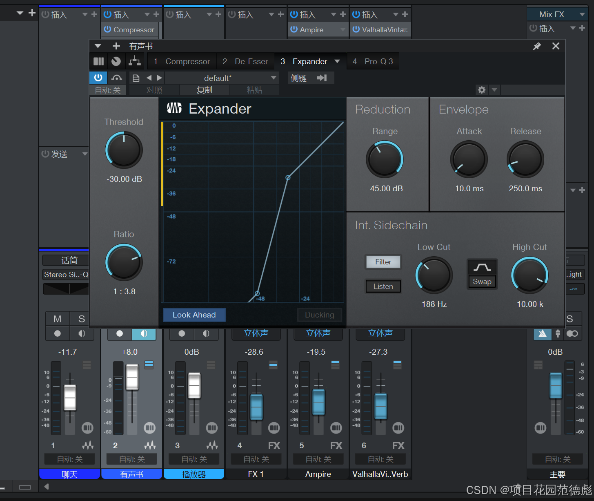594x501 pixels.
Task: Toggle ValhallaVinta.. insert power button
Action: (x=356, y=29)
